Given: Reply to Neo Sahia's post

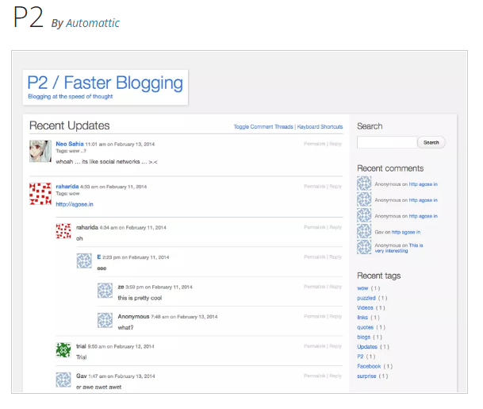Looking at the screenshot, I should pos(335,144).
